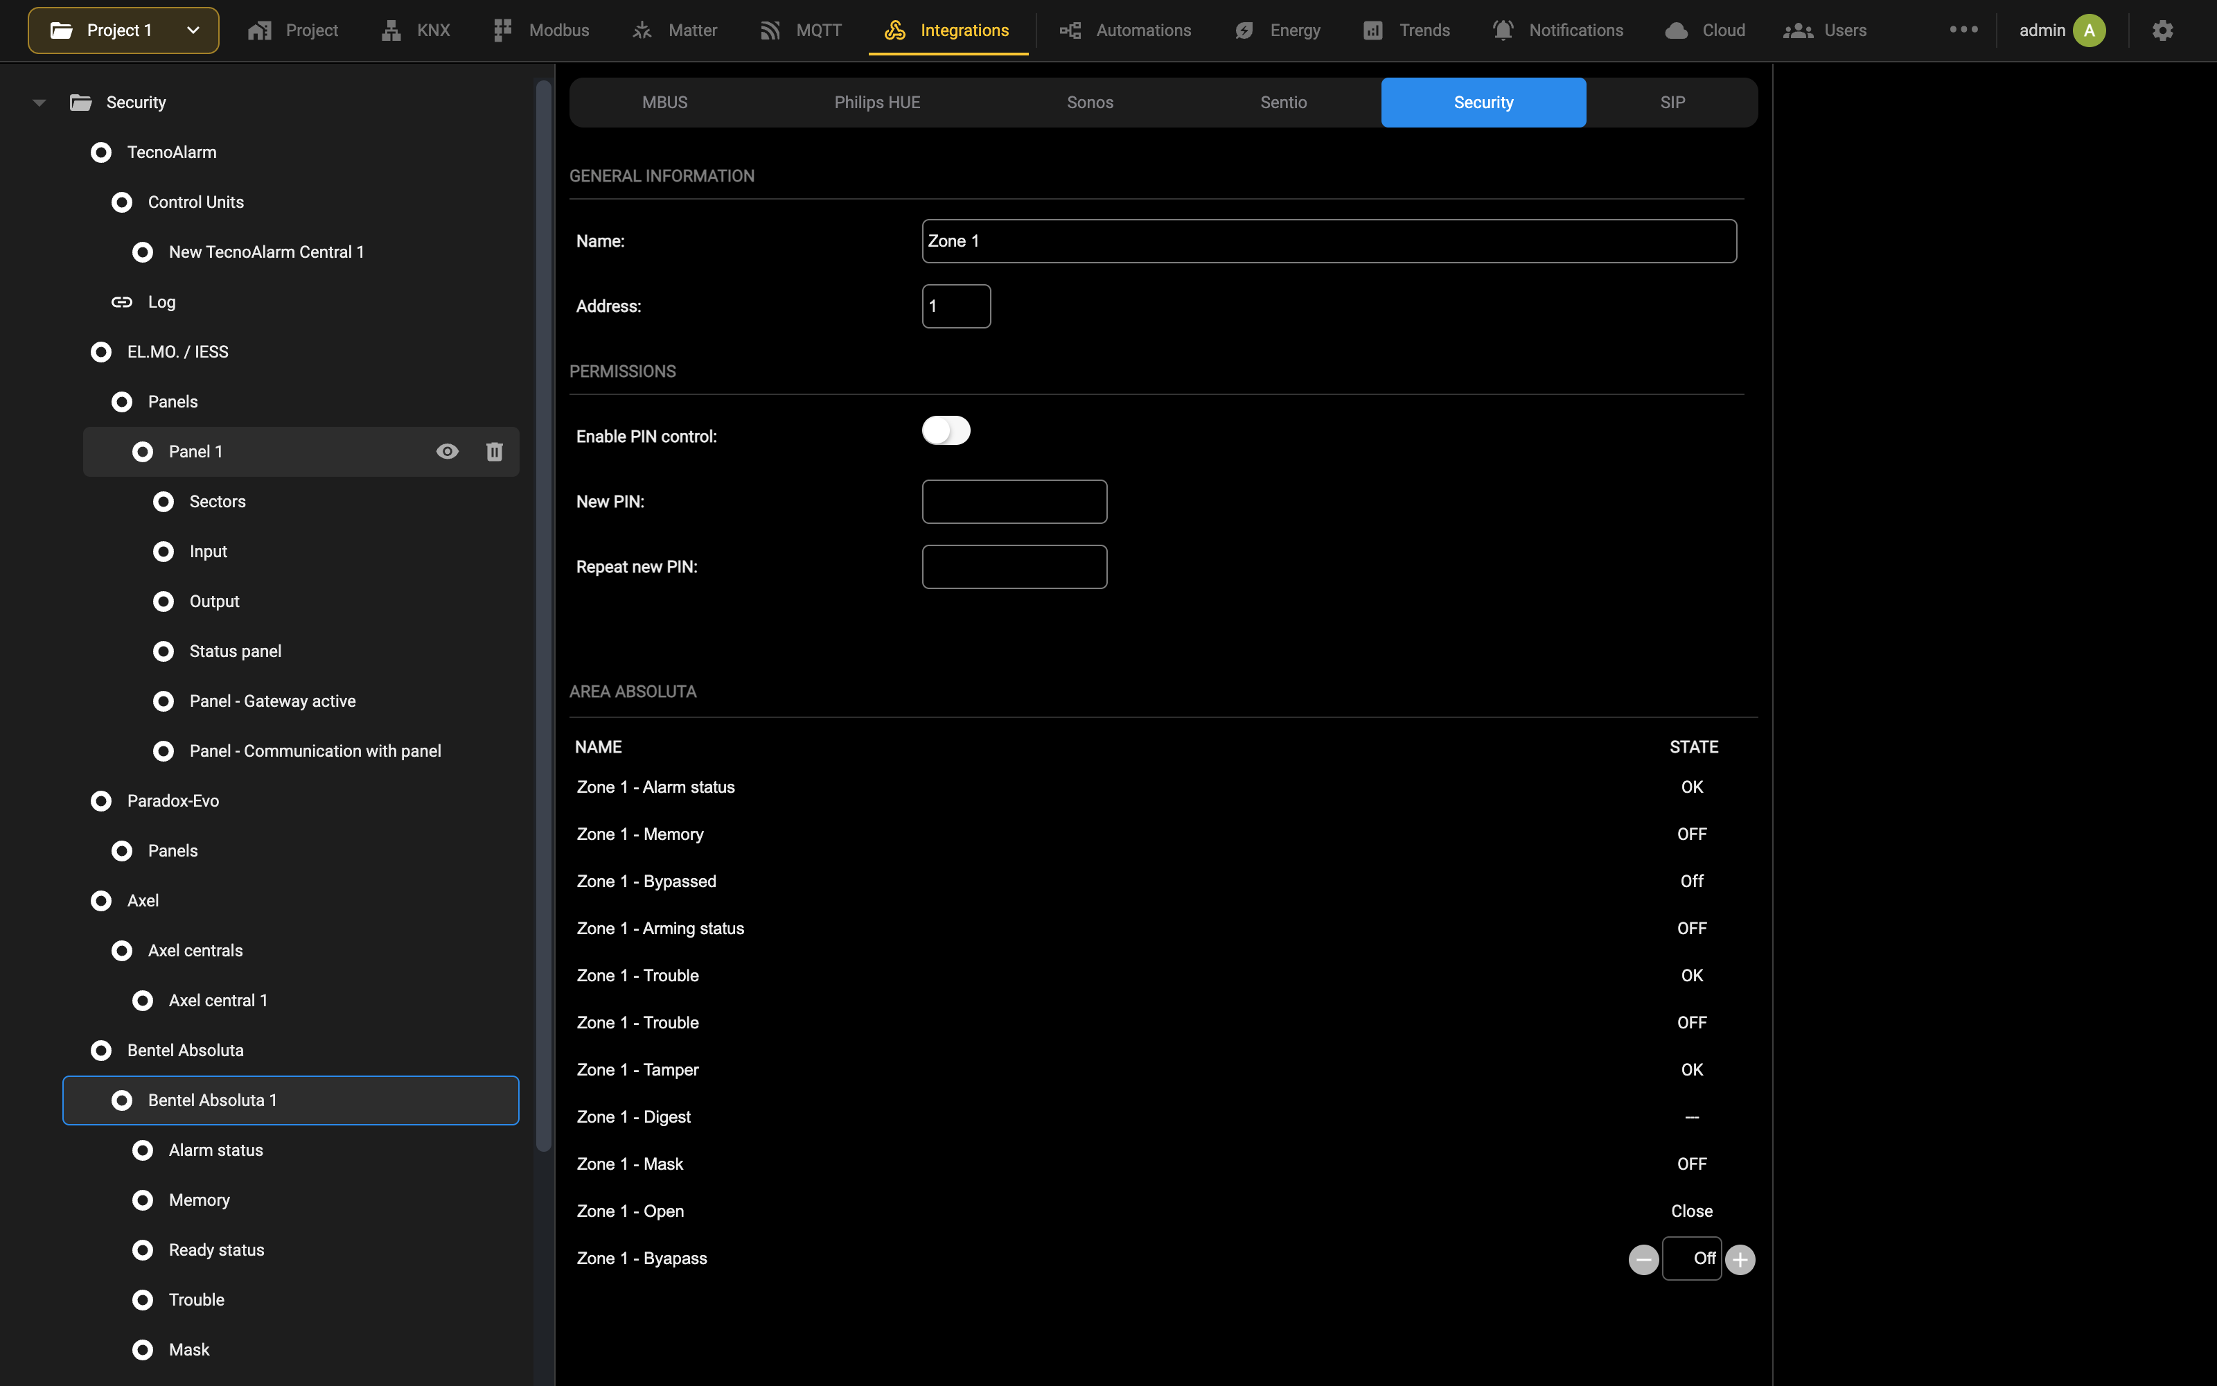
Task: Select the Status panel tree item
Action: pos(236,651)
